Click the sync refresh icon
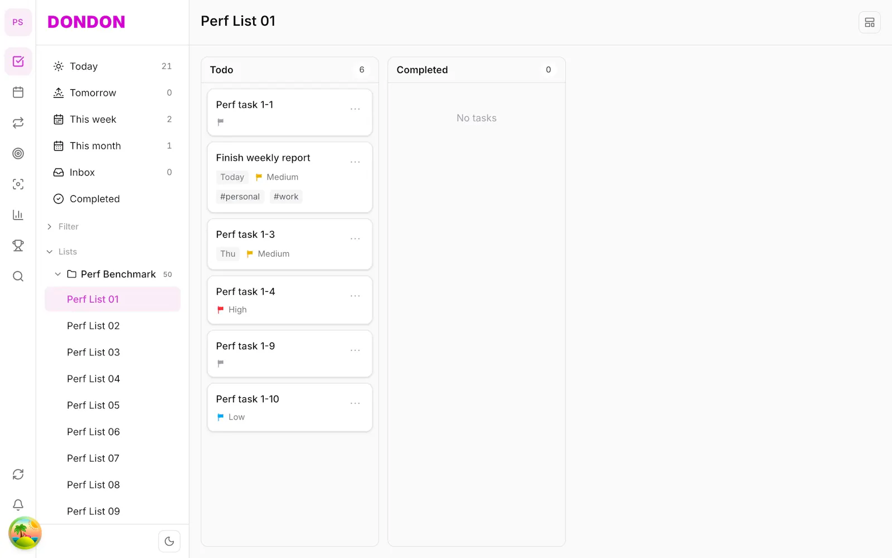The width and height of the screenshot is (892, 558). (x=18, y=474)
